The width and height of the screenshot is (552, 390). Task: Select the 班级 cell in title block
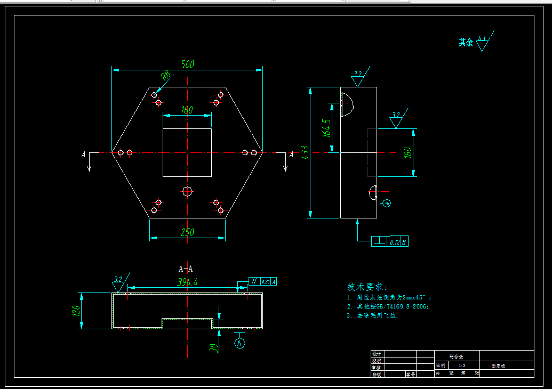377,375
